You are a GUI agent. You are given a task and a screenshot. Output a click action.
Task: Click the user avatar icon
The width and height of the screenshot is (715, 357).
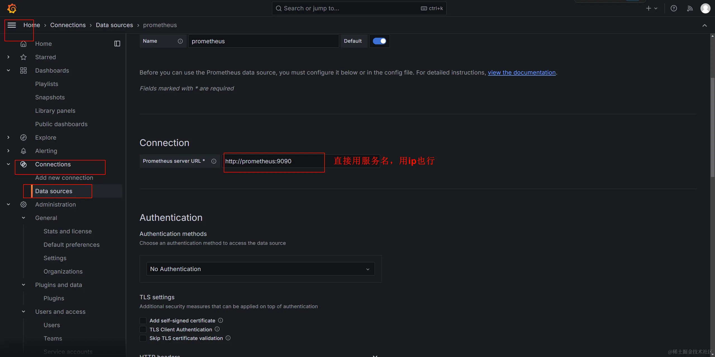click(705, 8)
